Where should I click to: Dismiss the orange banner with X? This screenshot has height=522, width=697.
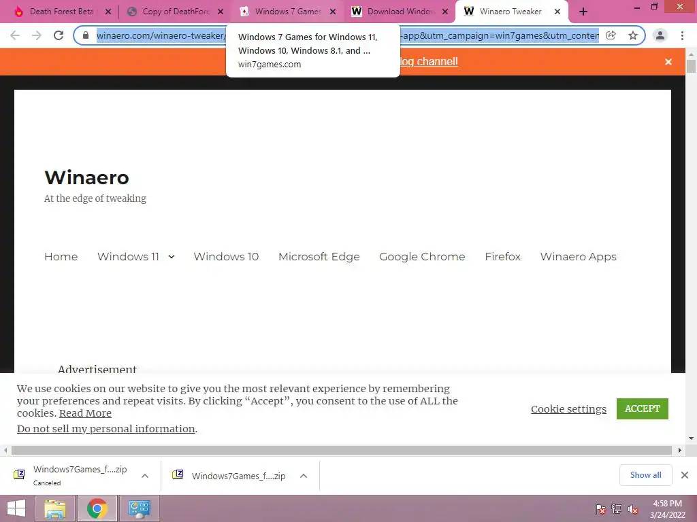click(x=668, y=62)
